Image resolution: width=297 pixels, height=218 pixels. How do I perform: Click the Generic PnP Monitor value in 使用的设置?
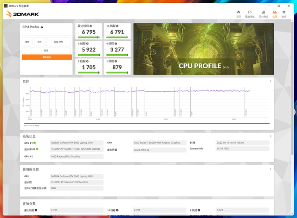(x=77, y=182)
